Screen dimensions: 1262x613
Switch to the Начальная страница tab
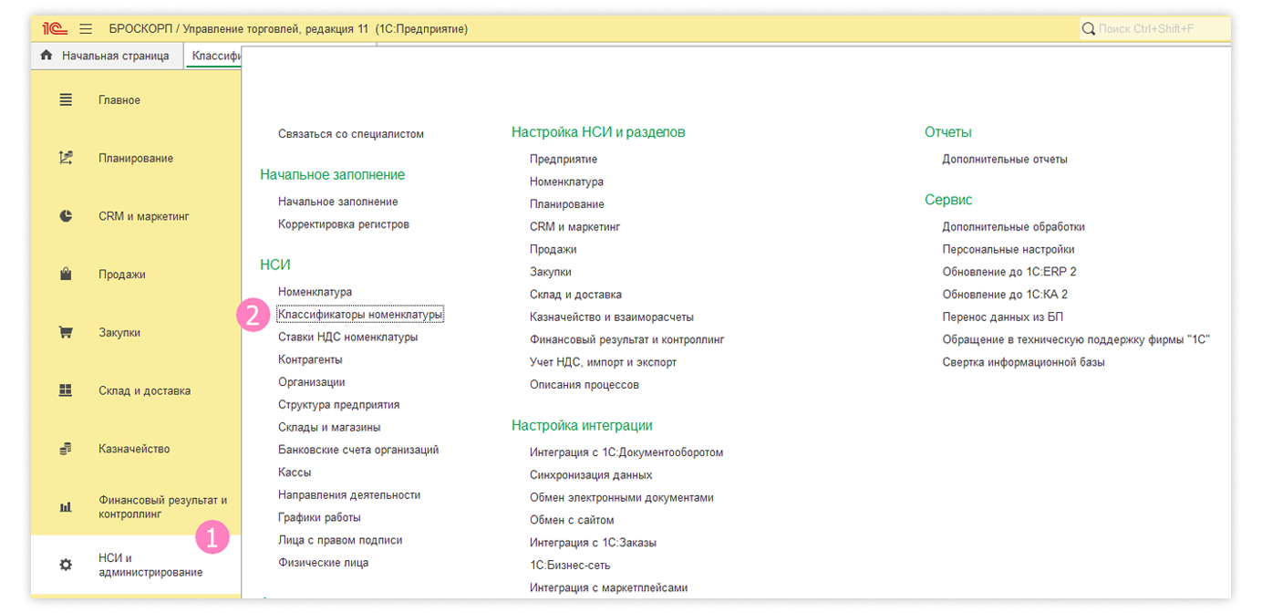point(116,56)
